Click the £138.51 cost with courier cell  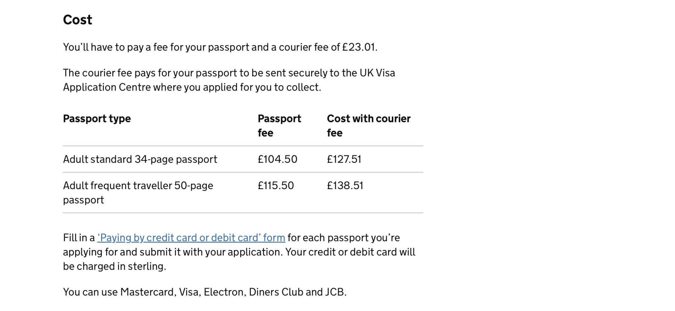point(345,185)
